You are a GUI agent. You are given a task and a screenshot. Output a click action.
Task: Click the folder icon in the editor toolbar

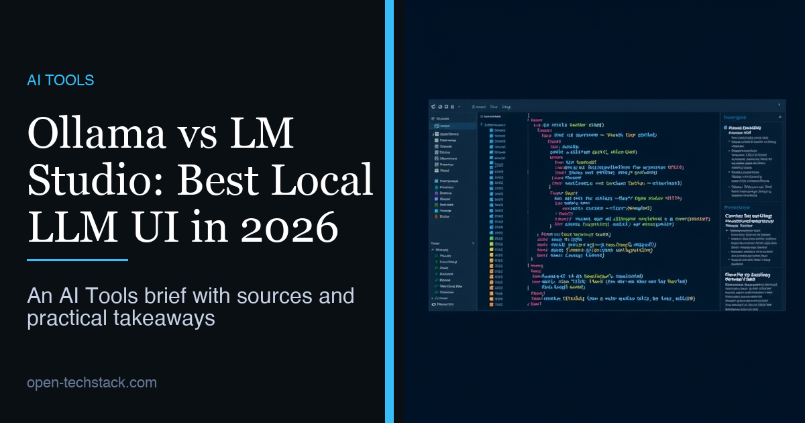tap(440, 107)
